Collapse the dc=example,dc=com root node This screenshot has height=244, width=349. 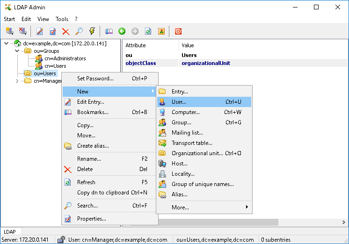pos(7,43)
